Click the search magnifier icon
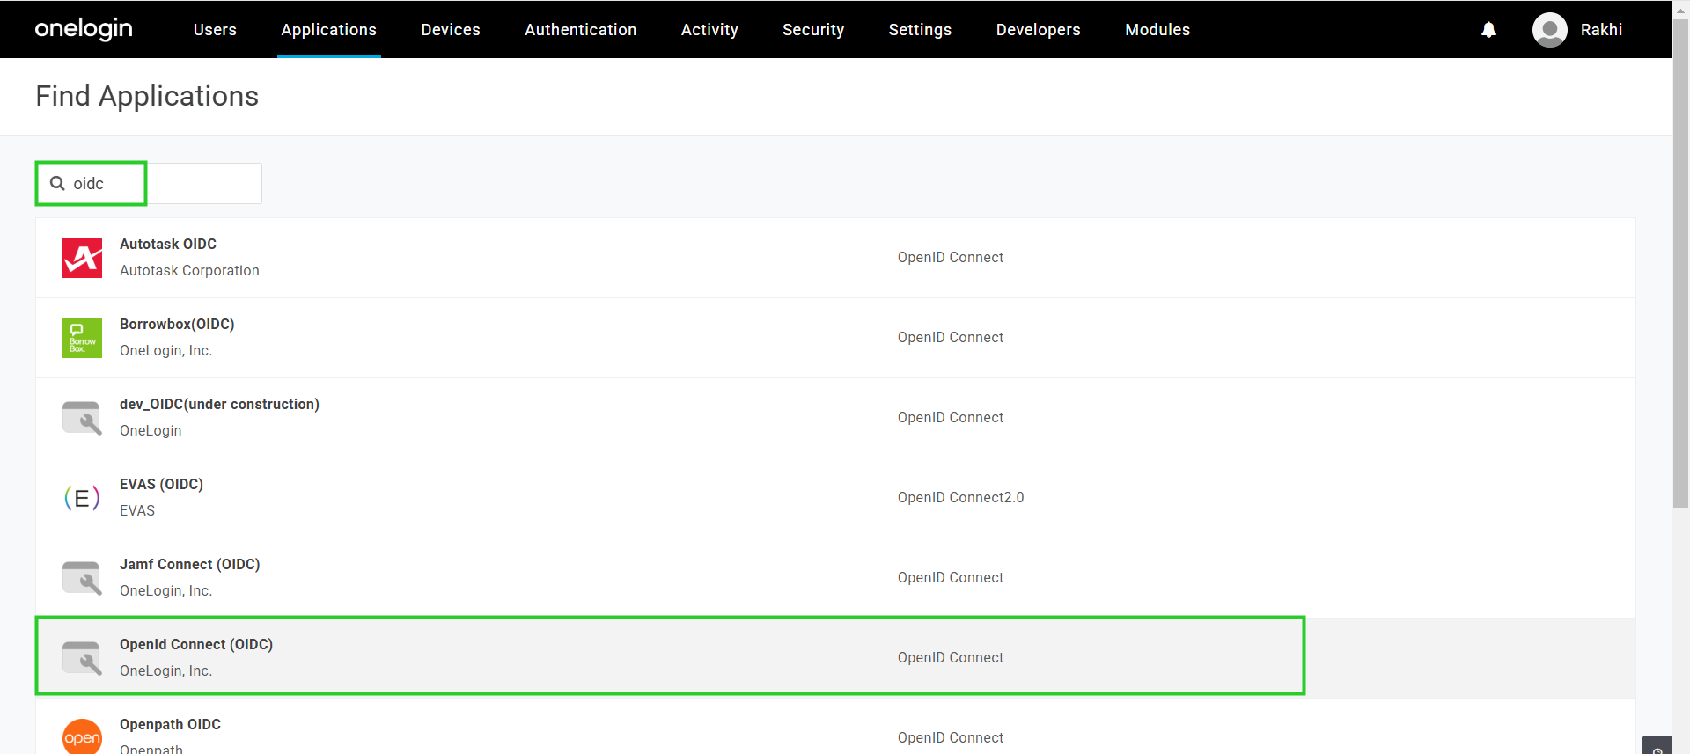 [x=57, y=183]
